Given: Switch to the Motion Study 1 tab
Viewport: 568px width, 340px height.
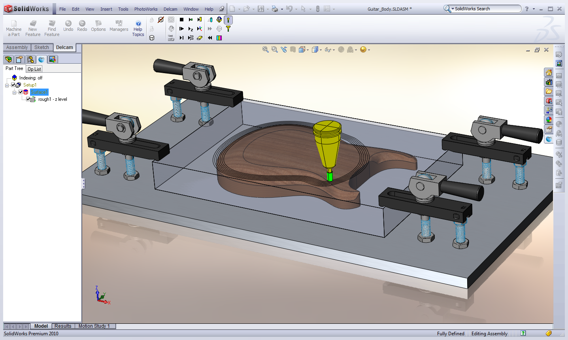Looking at the screenshot, I should (x=94, y=326).
